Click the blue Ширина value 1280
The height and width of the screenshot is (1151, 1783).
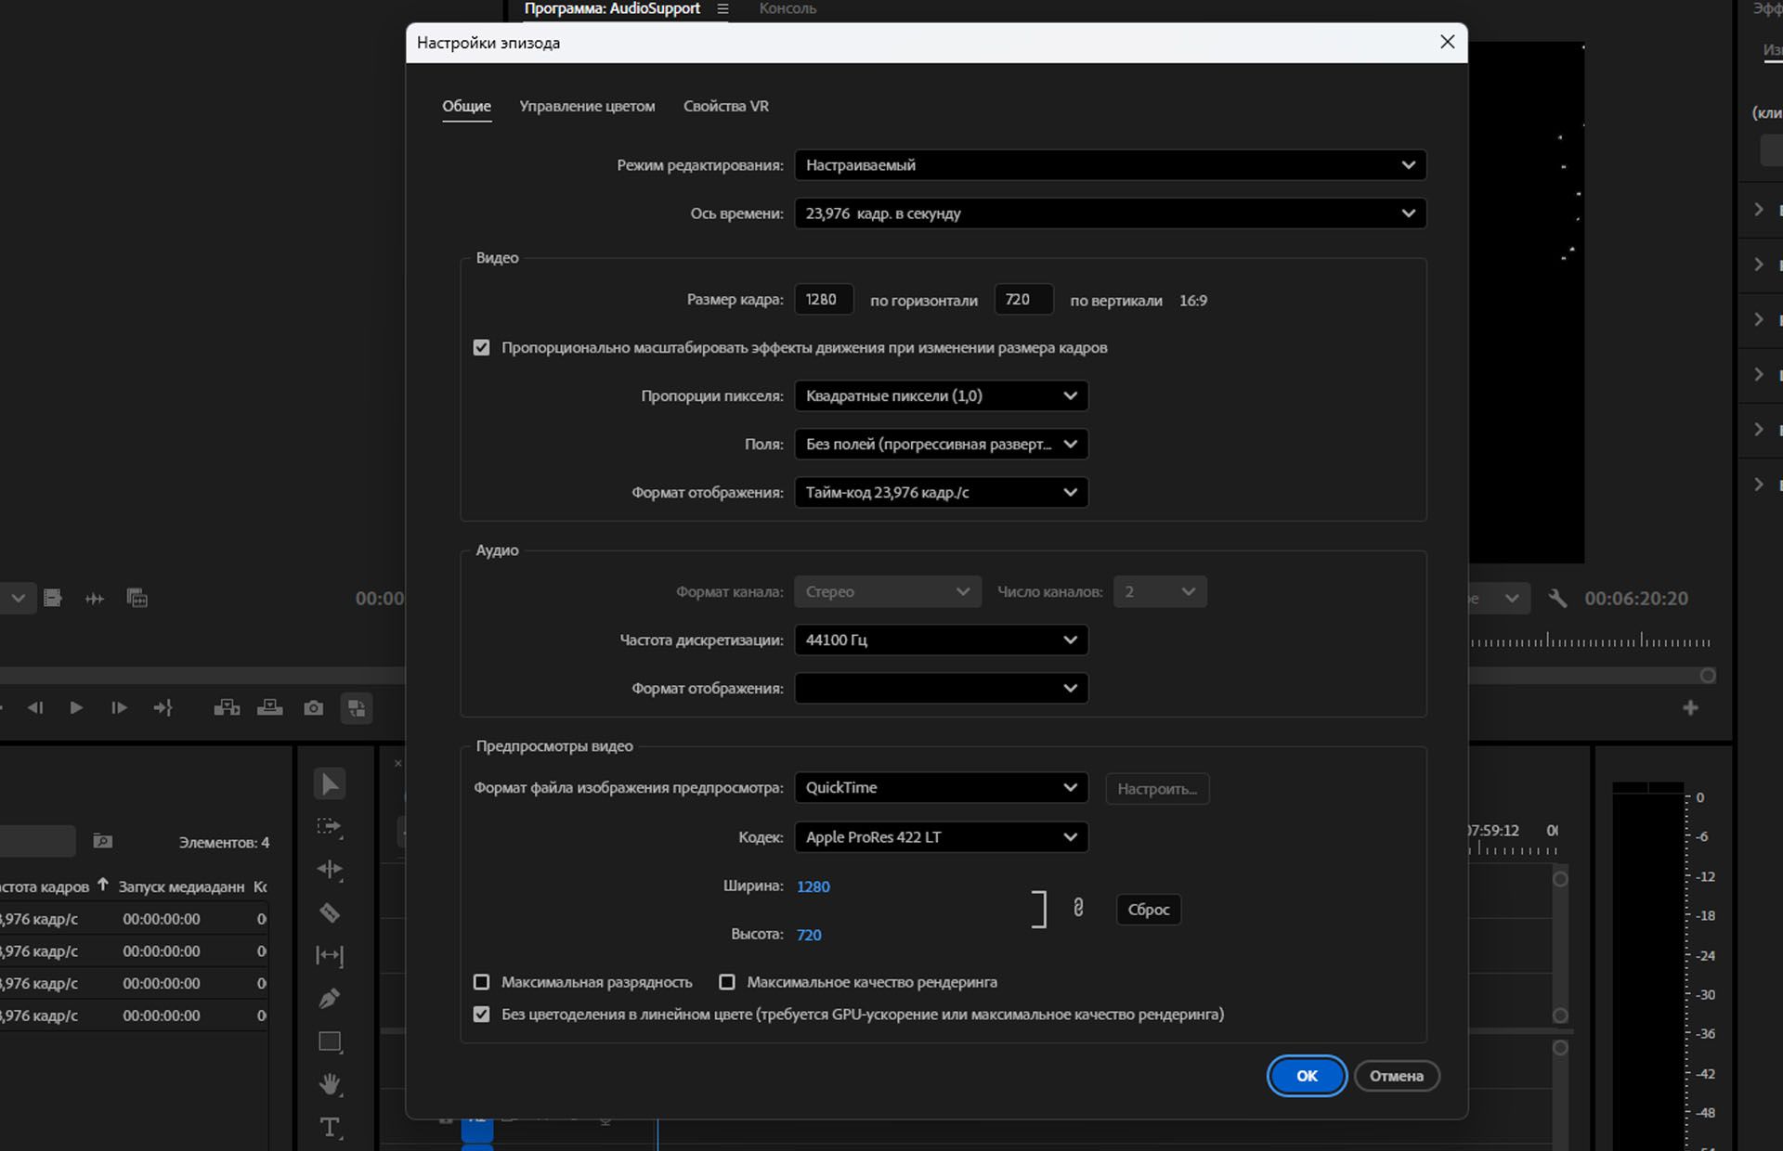813,886
